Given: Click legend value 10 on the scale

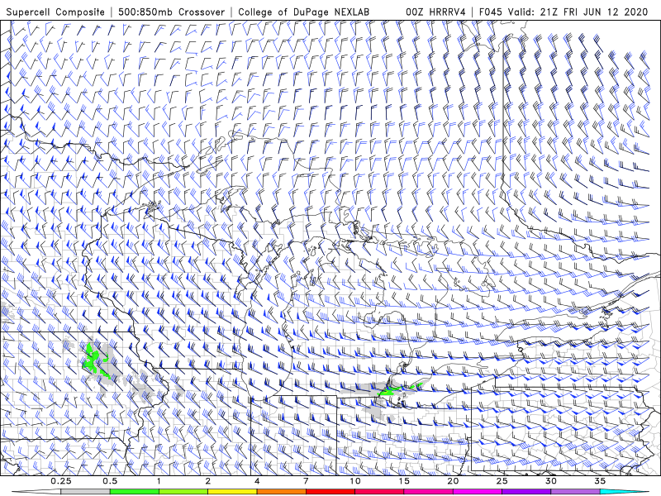Looking at the screenshot, I should coord(355,481).
